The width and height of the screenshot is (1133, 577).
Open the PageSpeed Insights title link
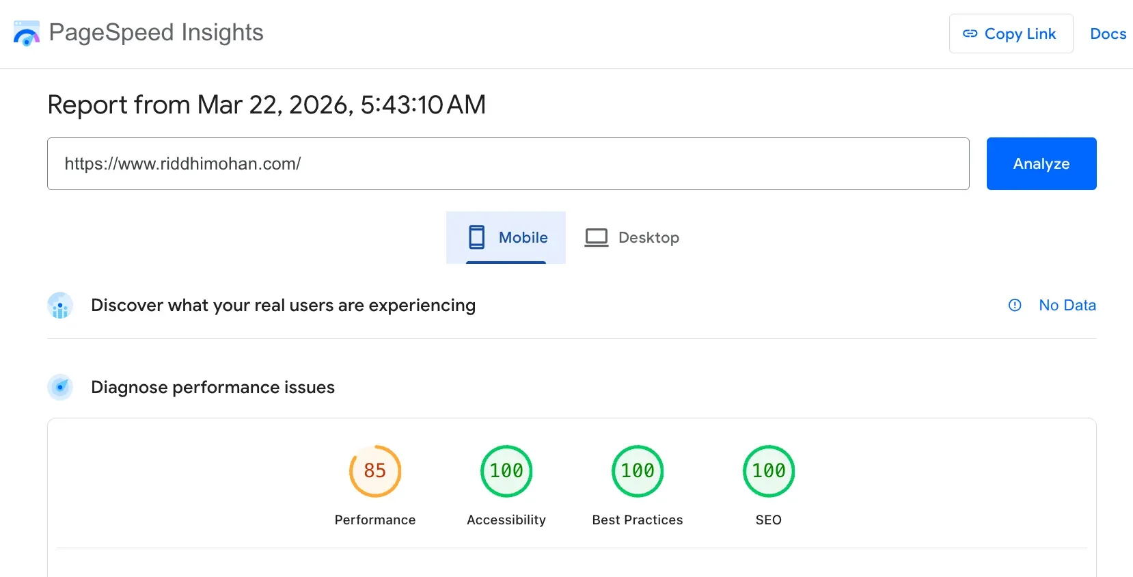point(156,32)
